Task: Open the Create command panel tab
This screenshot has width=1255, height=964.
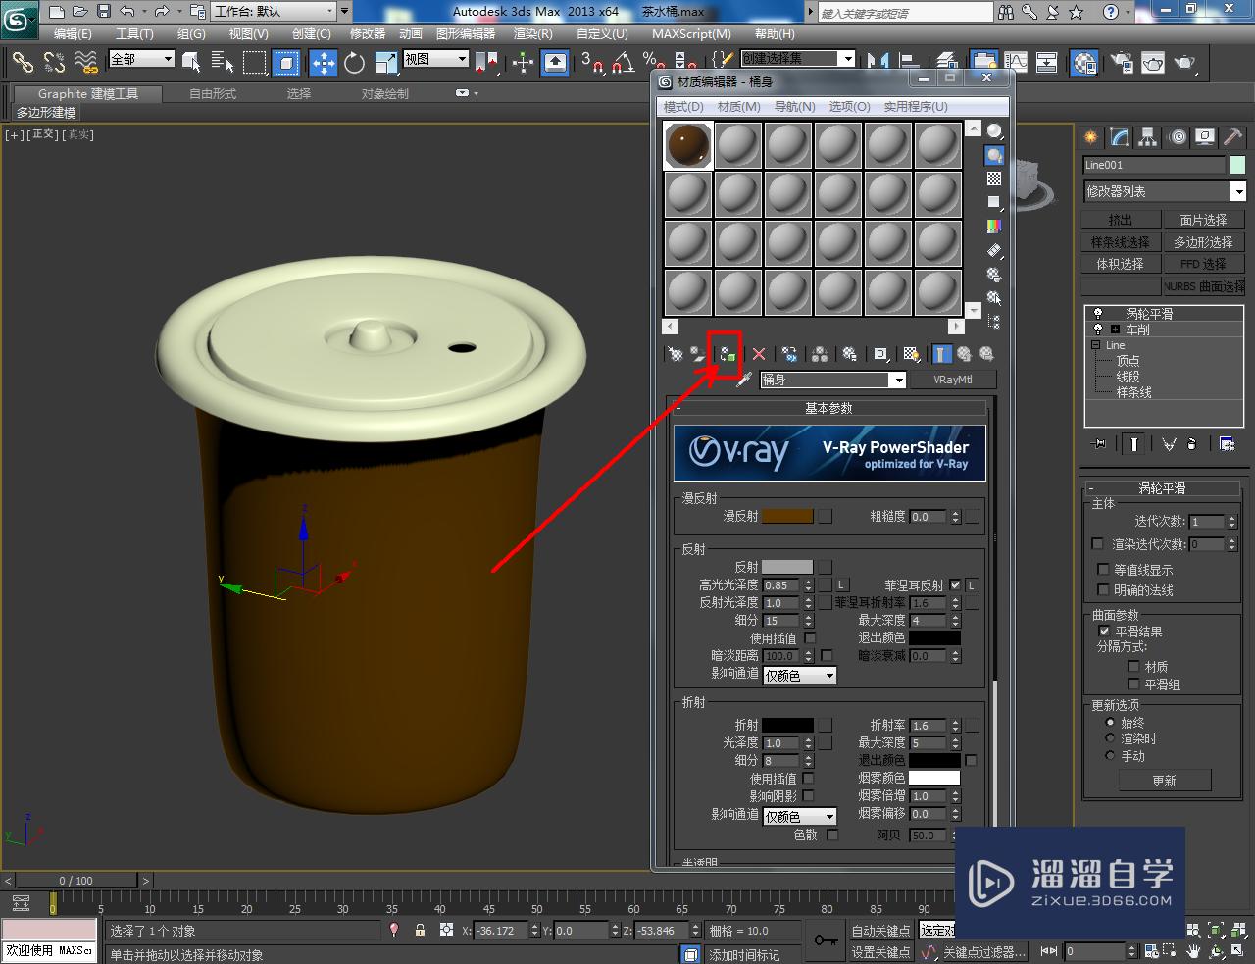Action: coord(1090,137)
